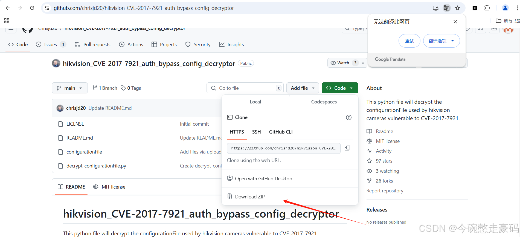
Task: Open decrypt_configurationFile.py file
Action: [96, 166]
